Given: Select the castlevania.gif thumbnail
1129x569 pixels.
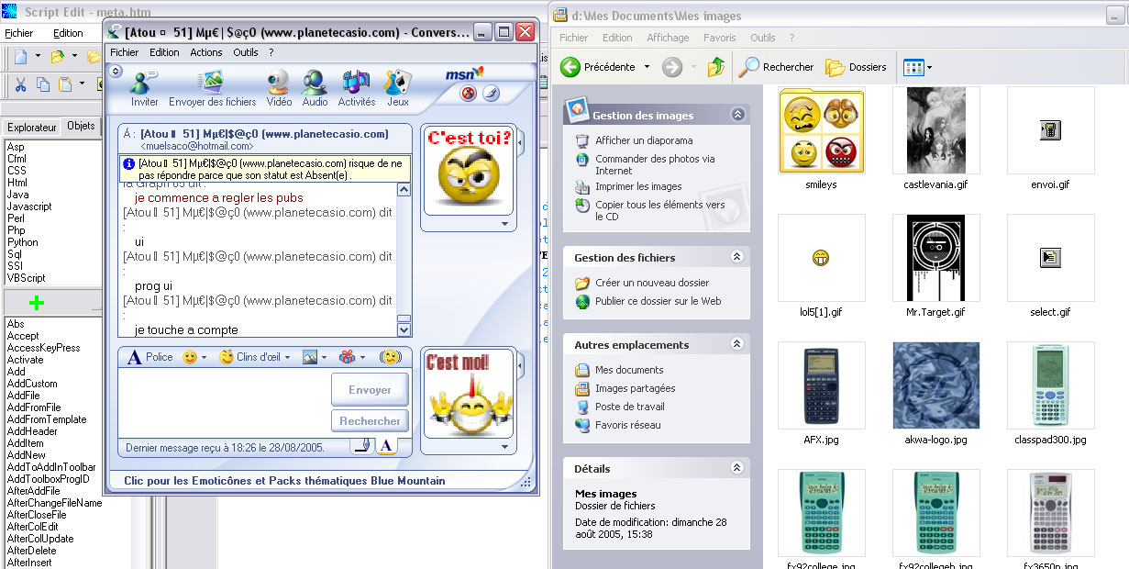Looking at the screenshot, I should 935,130.
